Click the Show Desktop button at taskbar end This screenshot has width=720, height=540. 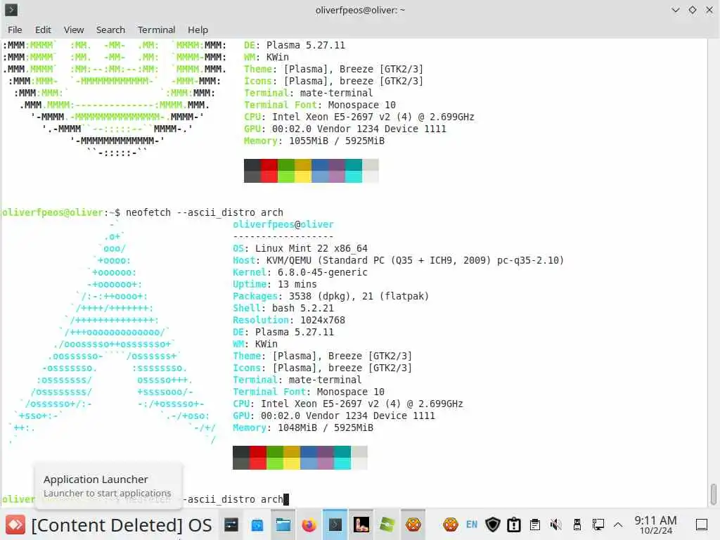702,525
